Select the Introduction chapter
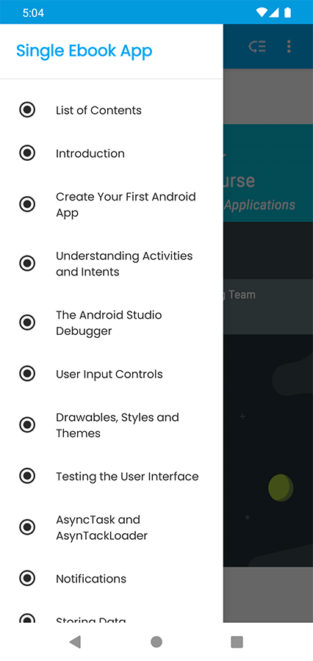 [112, 153]
